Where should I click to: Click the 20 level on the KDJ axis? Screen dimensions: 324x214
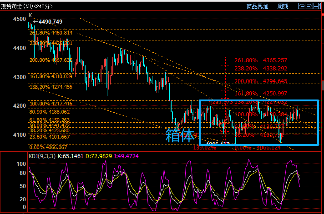pos(23,199)
